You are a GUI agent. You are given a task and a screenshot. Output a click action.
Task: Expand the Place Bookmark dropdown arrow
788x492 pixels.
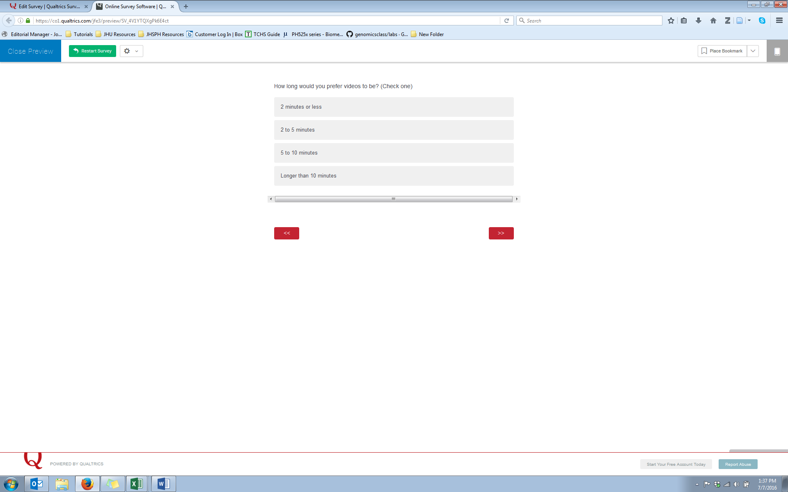click(753, 51)
